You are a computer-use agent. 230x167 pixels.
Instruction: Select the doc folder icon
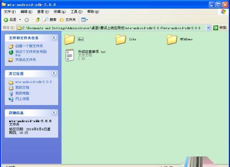click(x=69, y=39)
